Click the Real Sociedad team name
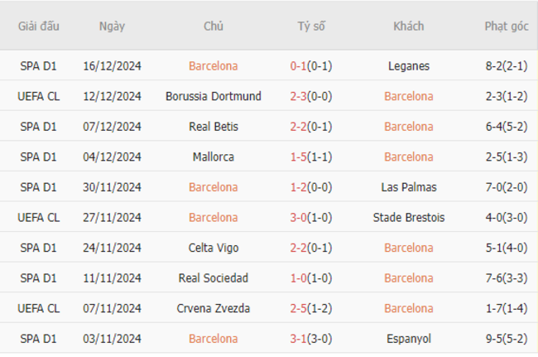538x357 pixels. click(x=213, y=278)
